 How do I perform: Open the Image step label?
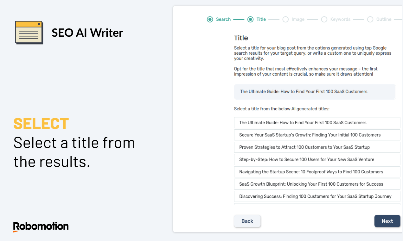point(298,19)
